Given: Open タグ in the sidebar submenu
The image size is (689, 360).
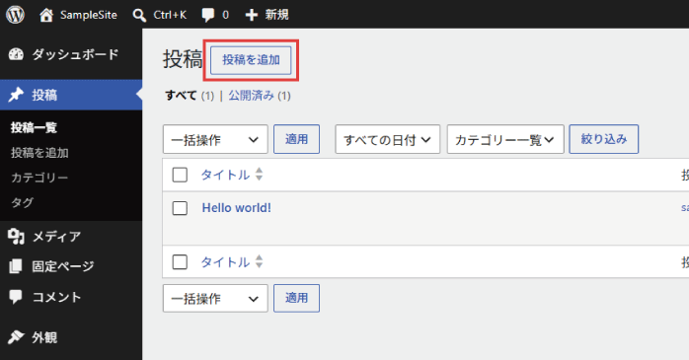Looking at the screenshot, I should point(22,202).
